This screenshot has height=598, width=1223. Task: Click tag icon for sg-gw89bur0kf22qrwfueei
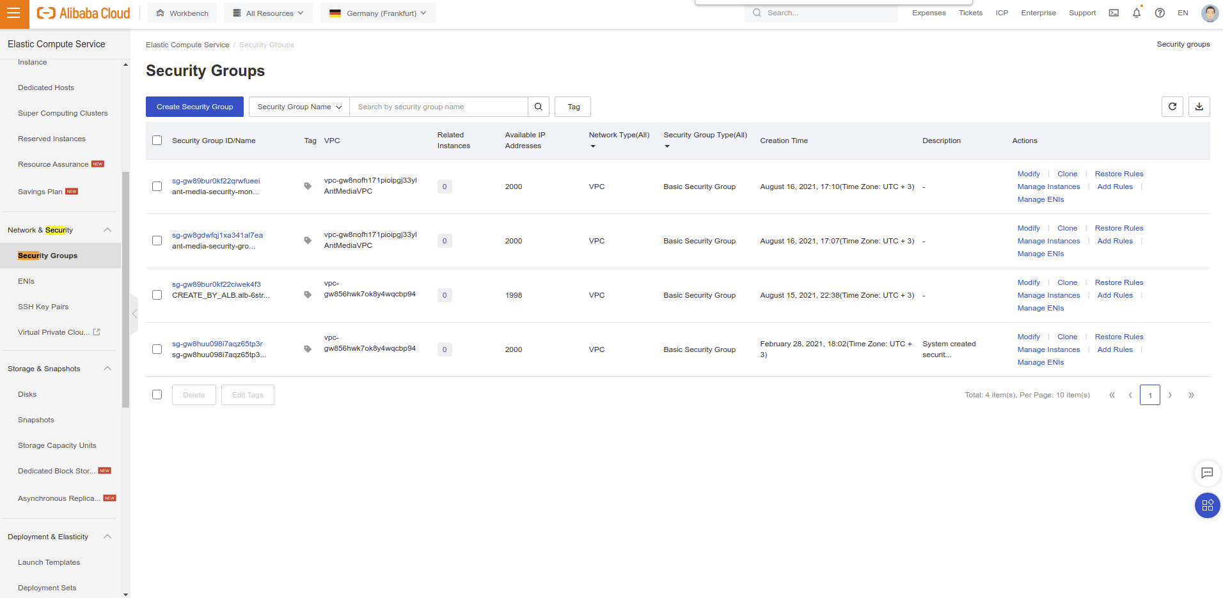coord(308,187)
